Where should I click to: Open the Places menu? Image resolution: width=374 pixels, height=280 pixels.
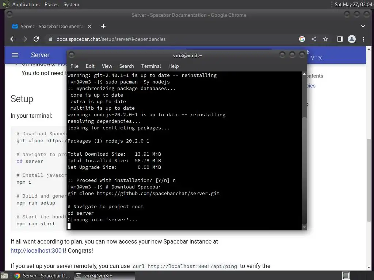51,4
